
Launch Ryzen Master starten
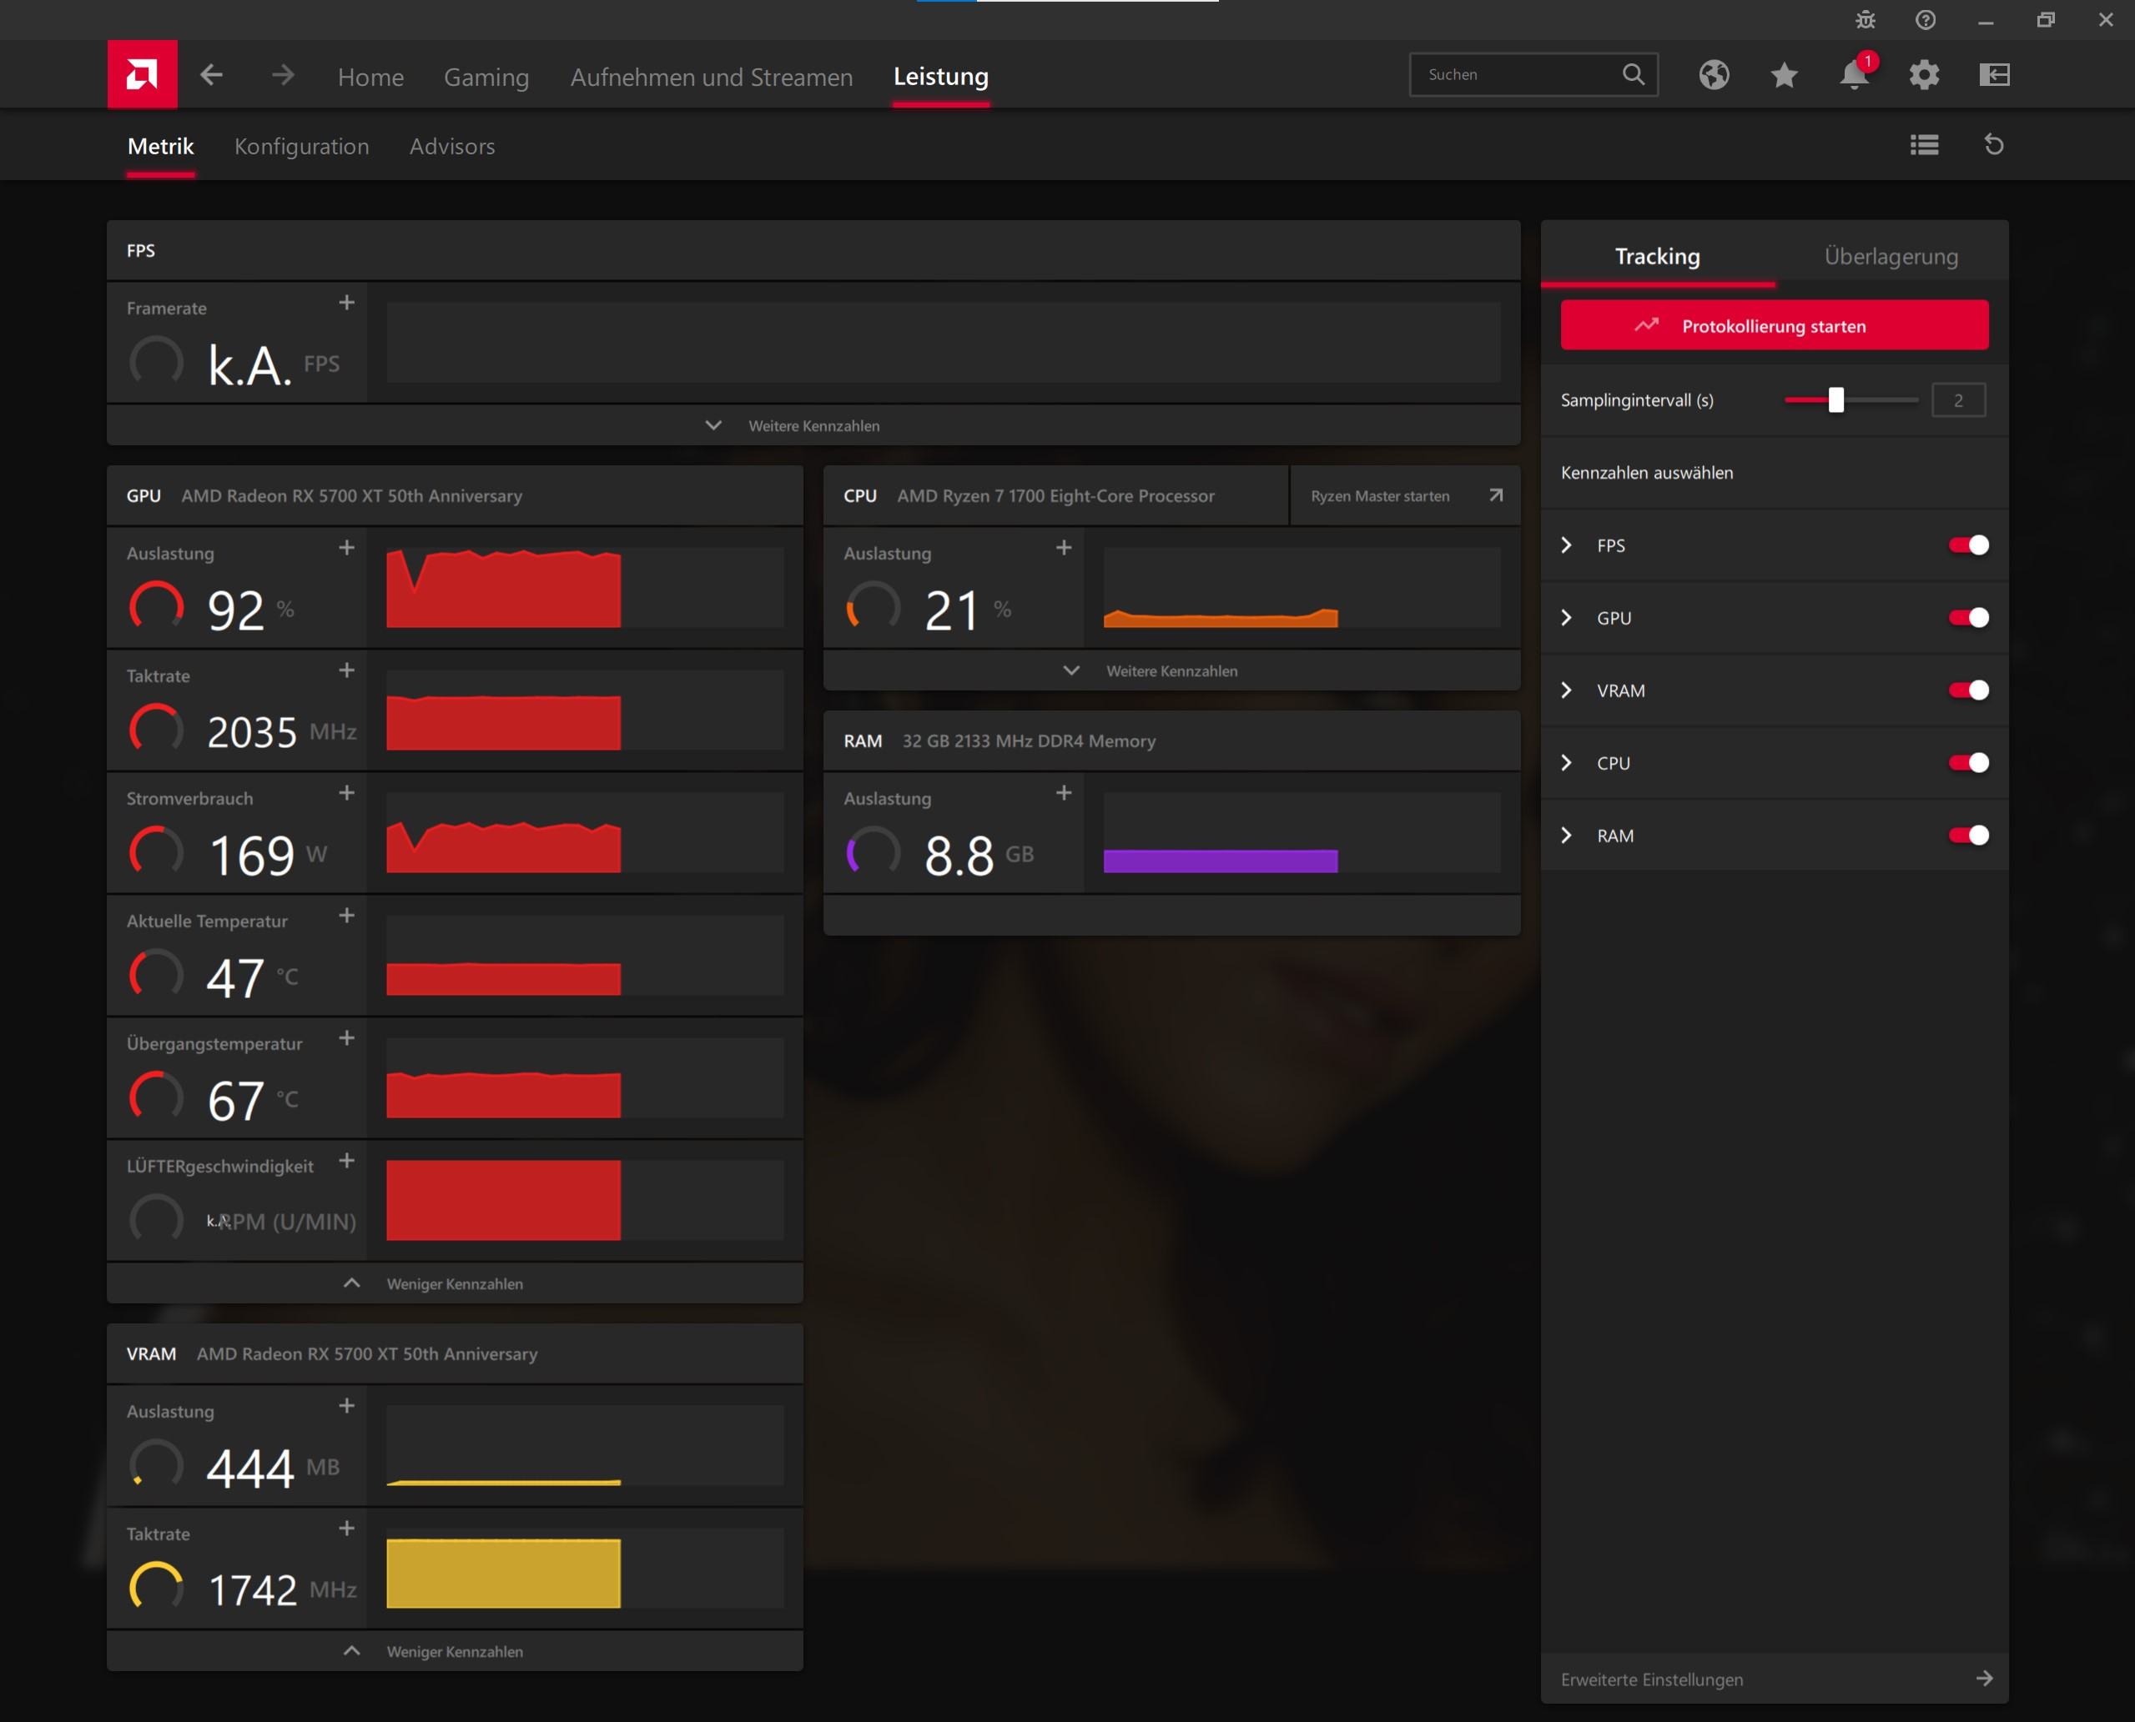click(1406, 496)
